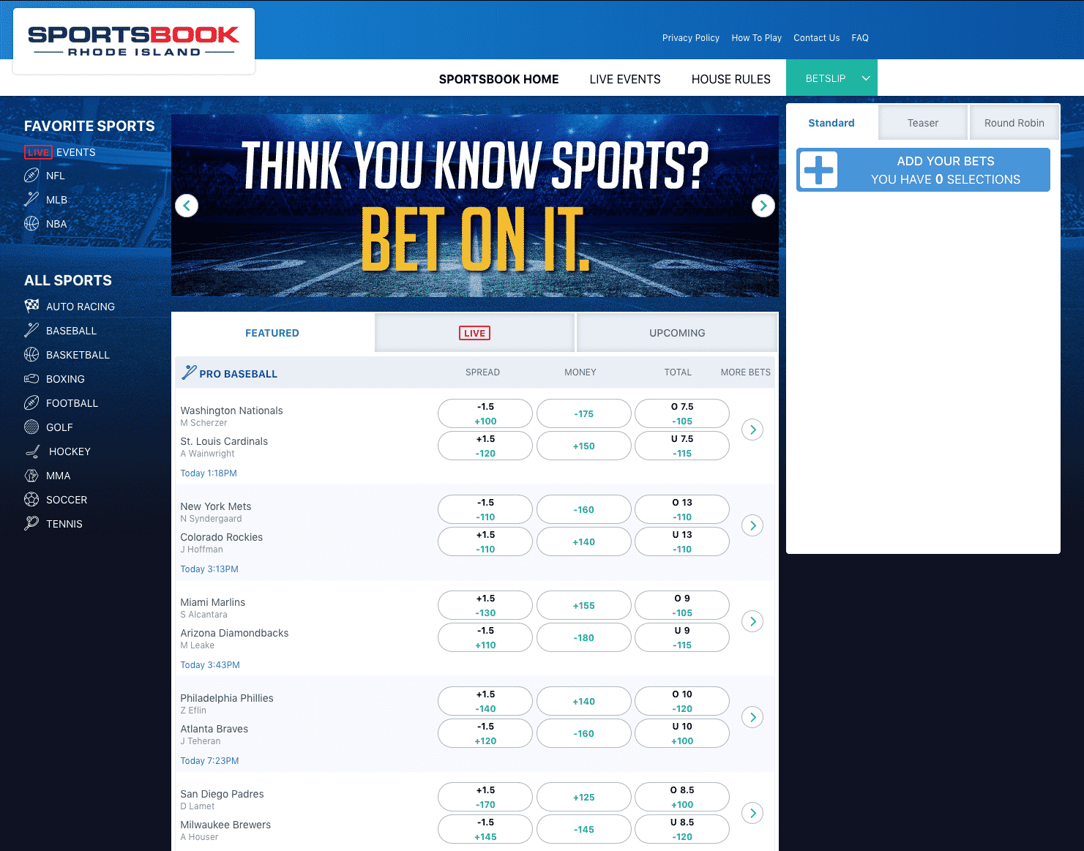Select Washington Nationals -175 moneyline
The height and width of the screenshot is (851, 1084).
tap(584, 413)
